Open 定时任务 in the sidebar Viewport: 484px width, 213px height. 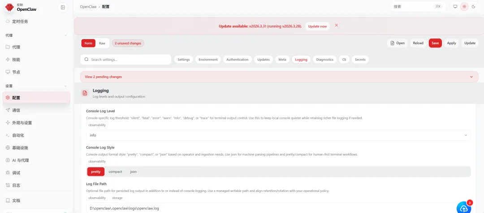point(36,22)
